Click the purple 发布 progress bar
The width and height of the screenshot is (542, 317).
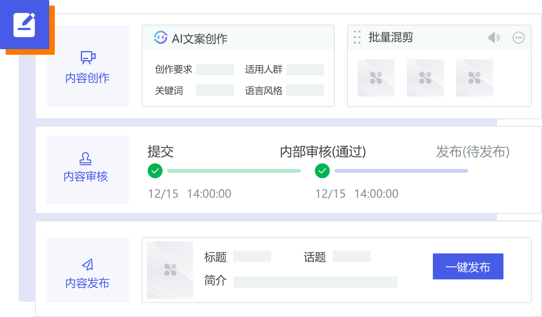(x=401, y=171)
